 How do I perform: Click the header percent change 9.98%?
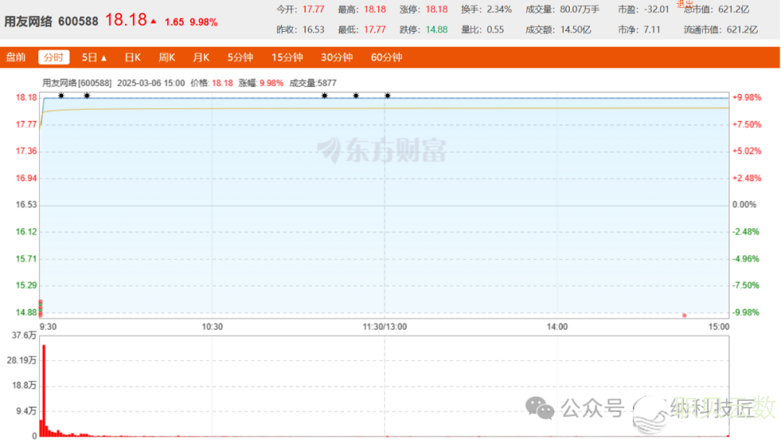(204, 22)
